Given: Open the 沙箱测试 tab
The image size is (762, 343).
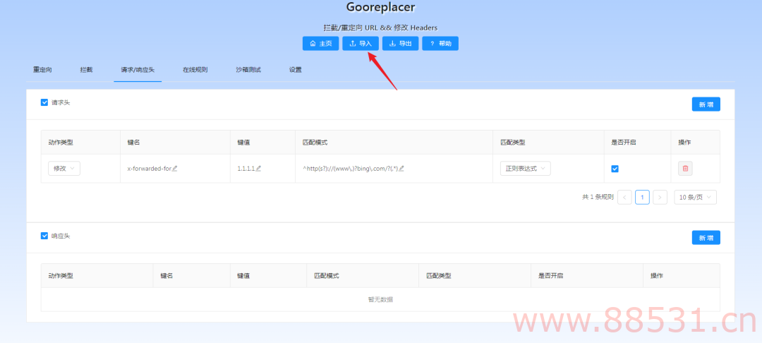Looking at the screenshot, I should pyautogui.click(x=248, y=69).
